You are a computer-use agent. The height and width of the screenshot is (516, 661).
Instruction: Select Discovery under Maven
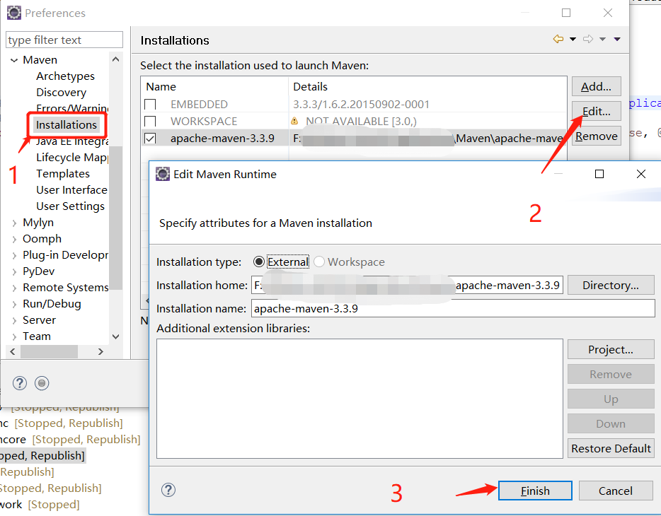[61, 92]
